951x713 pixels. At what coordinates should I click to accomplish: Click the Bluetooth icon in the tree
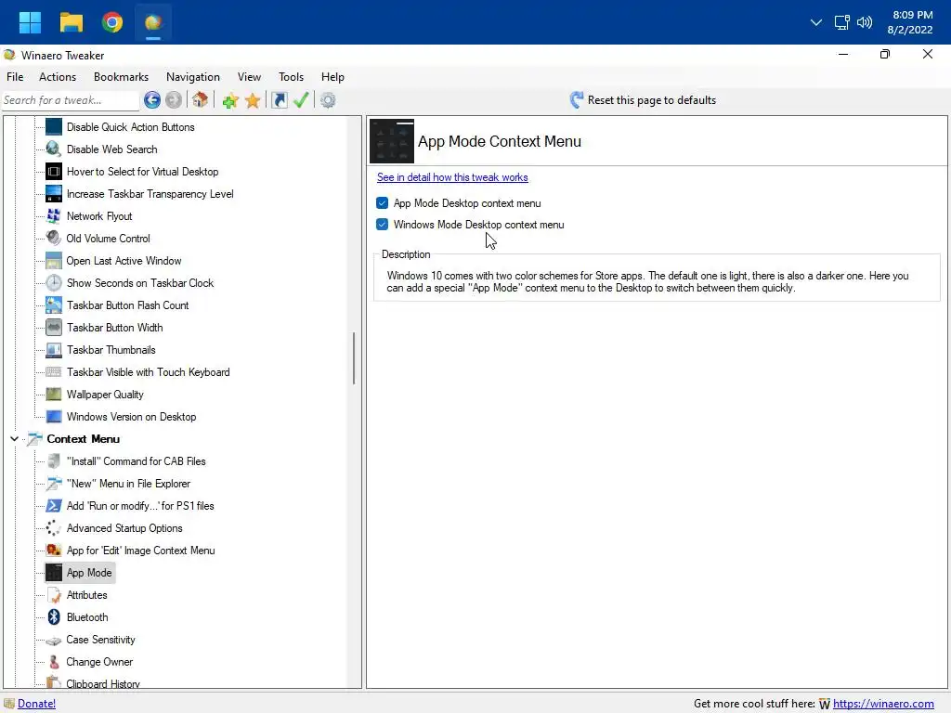coord(53,617)
